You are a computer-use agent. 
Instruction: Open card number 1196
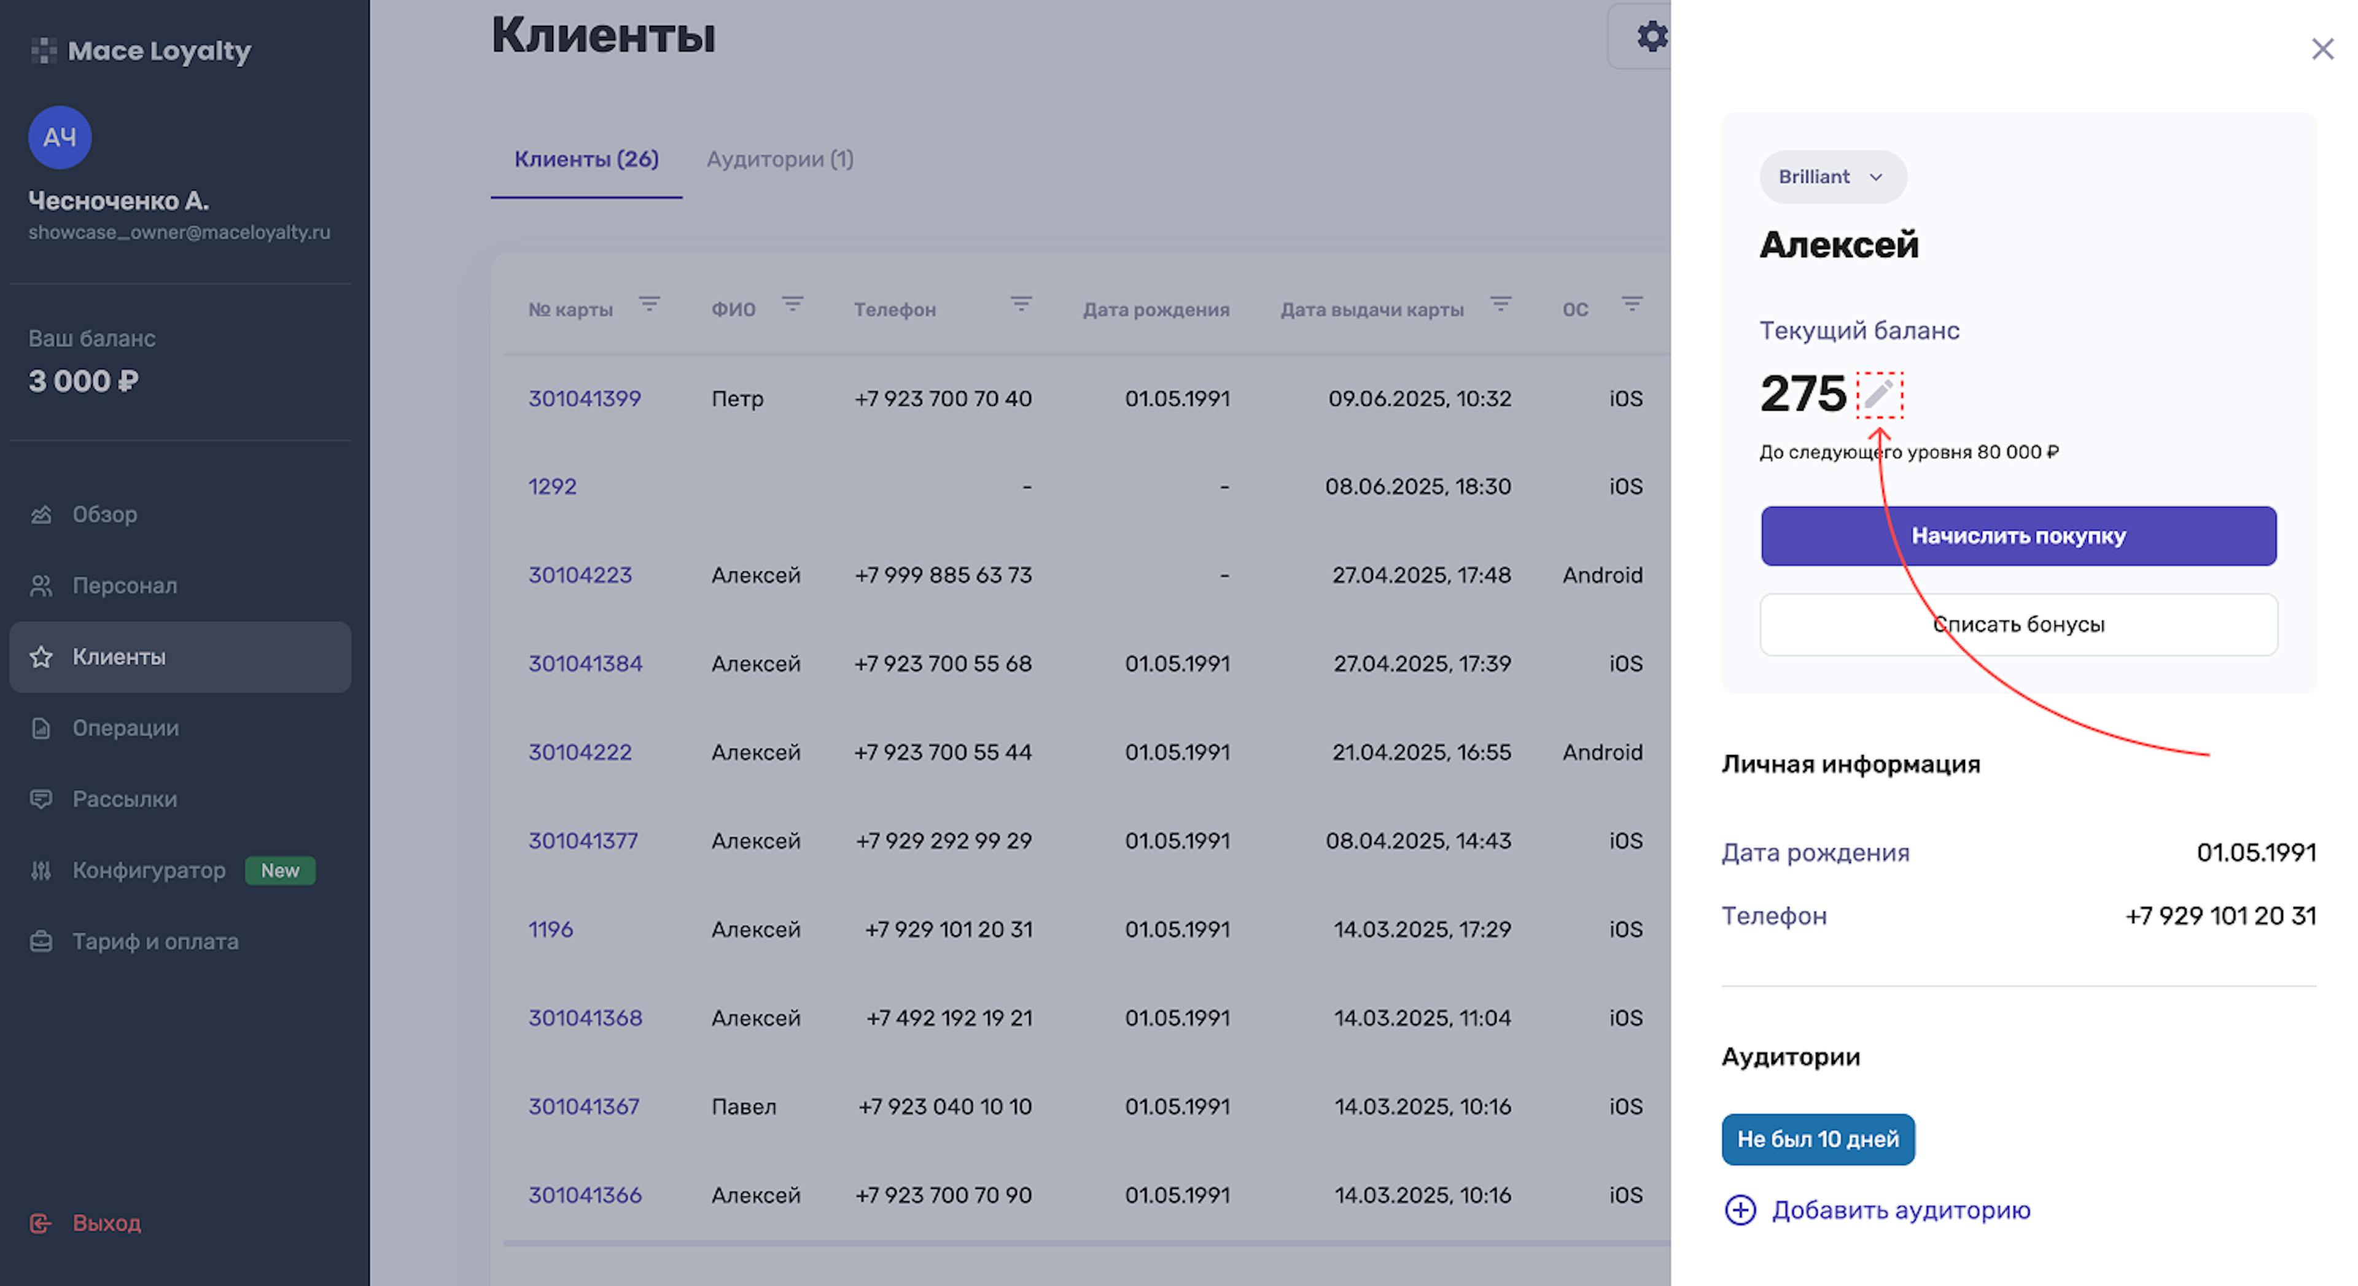click(550, 930)
